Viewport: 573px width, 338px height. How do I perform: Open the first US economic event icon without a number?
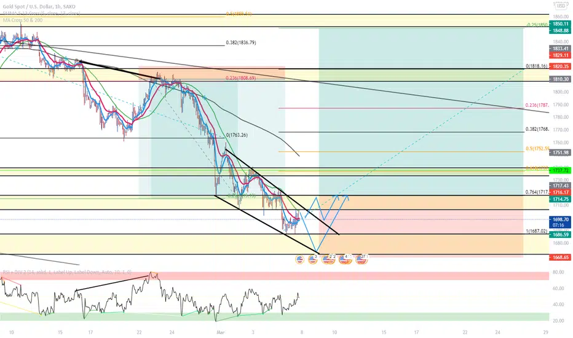(x=299, y=259)
